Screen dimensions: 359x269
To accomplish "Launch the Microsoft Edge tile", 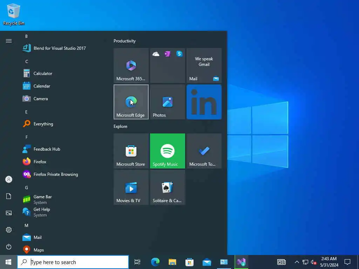I will click(x=131, y=102).
